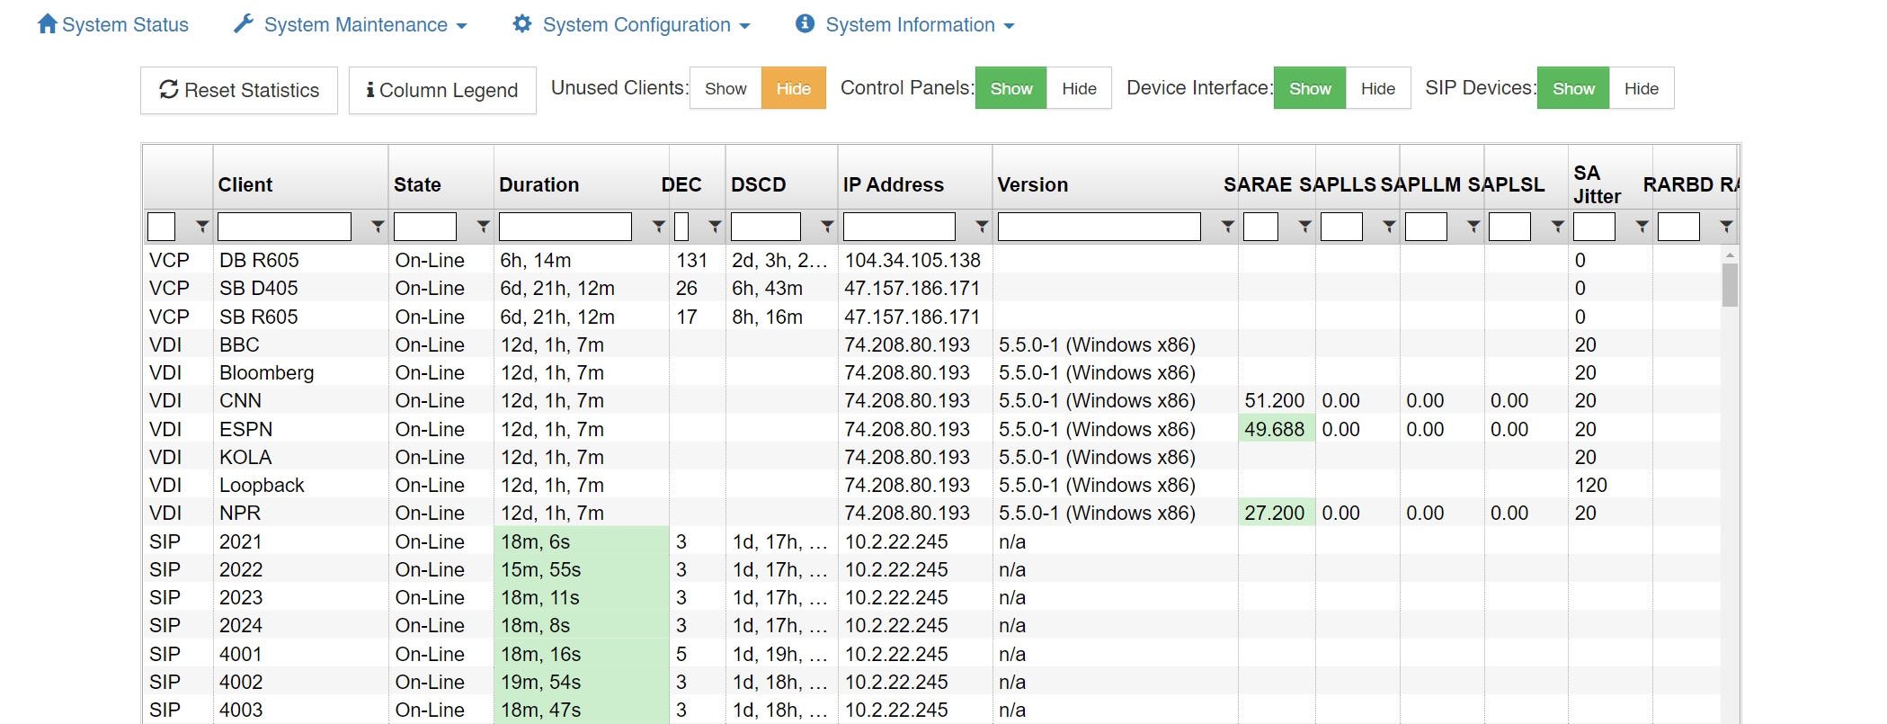Screen dimensions: 1887x724
Task: Open the filter funnel for IP Address column
Action: click(982, 227)
